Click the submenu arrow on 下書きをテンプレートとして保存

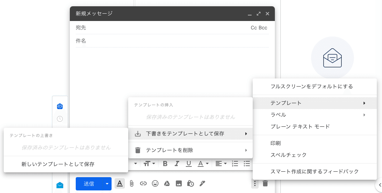(246, 134)
